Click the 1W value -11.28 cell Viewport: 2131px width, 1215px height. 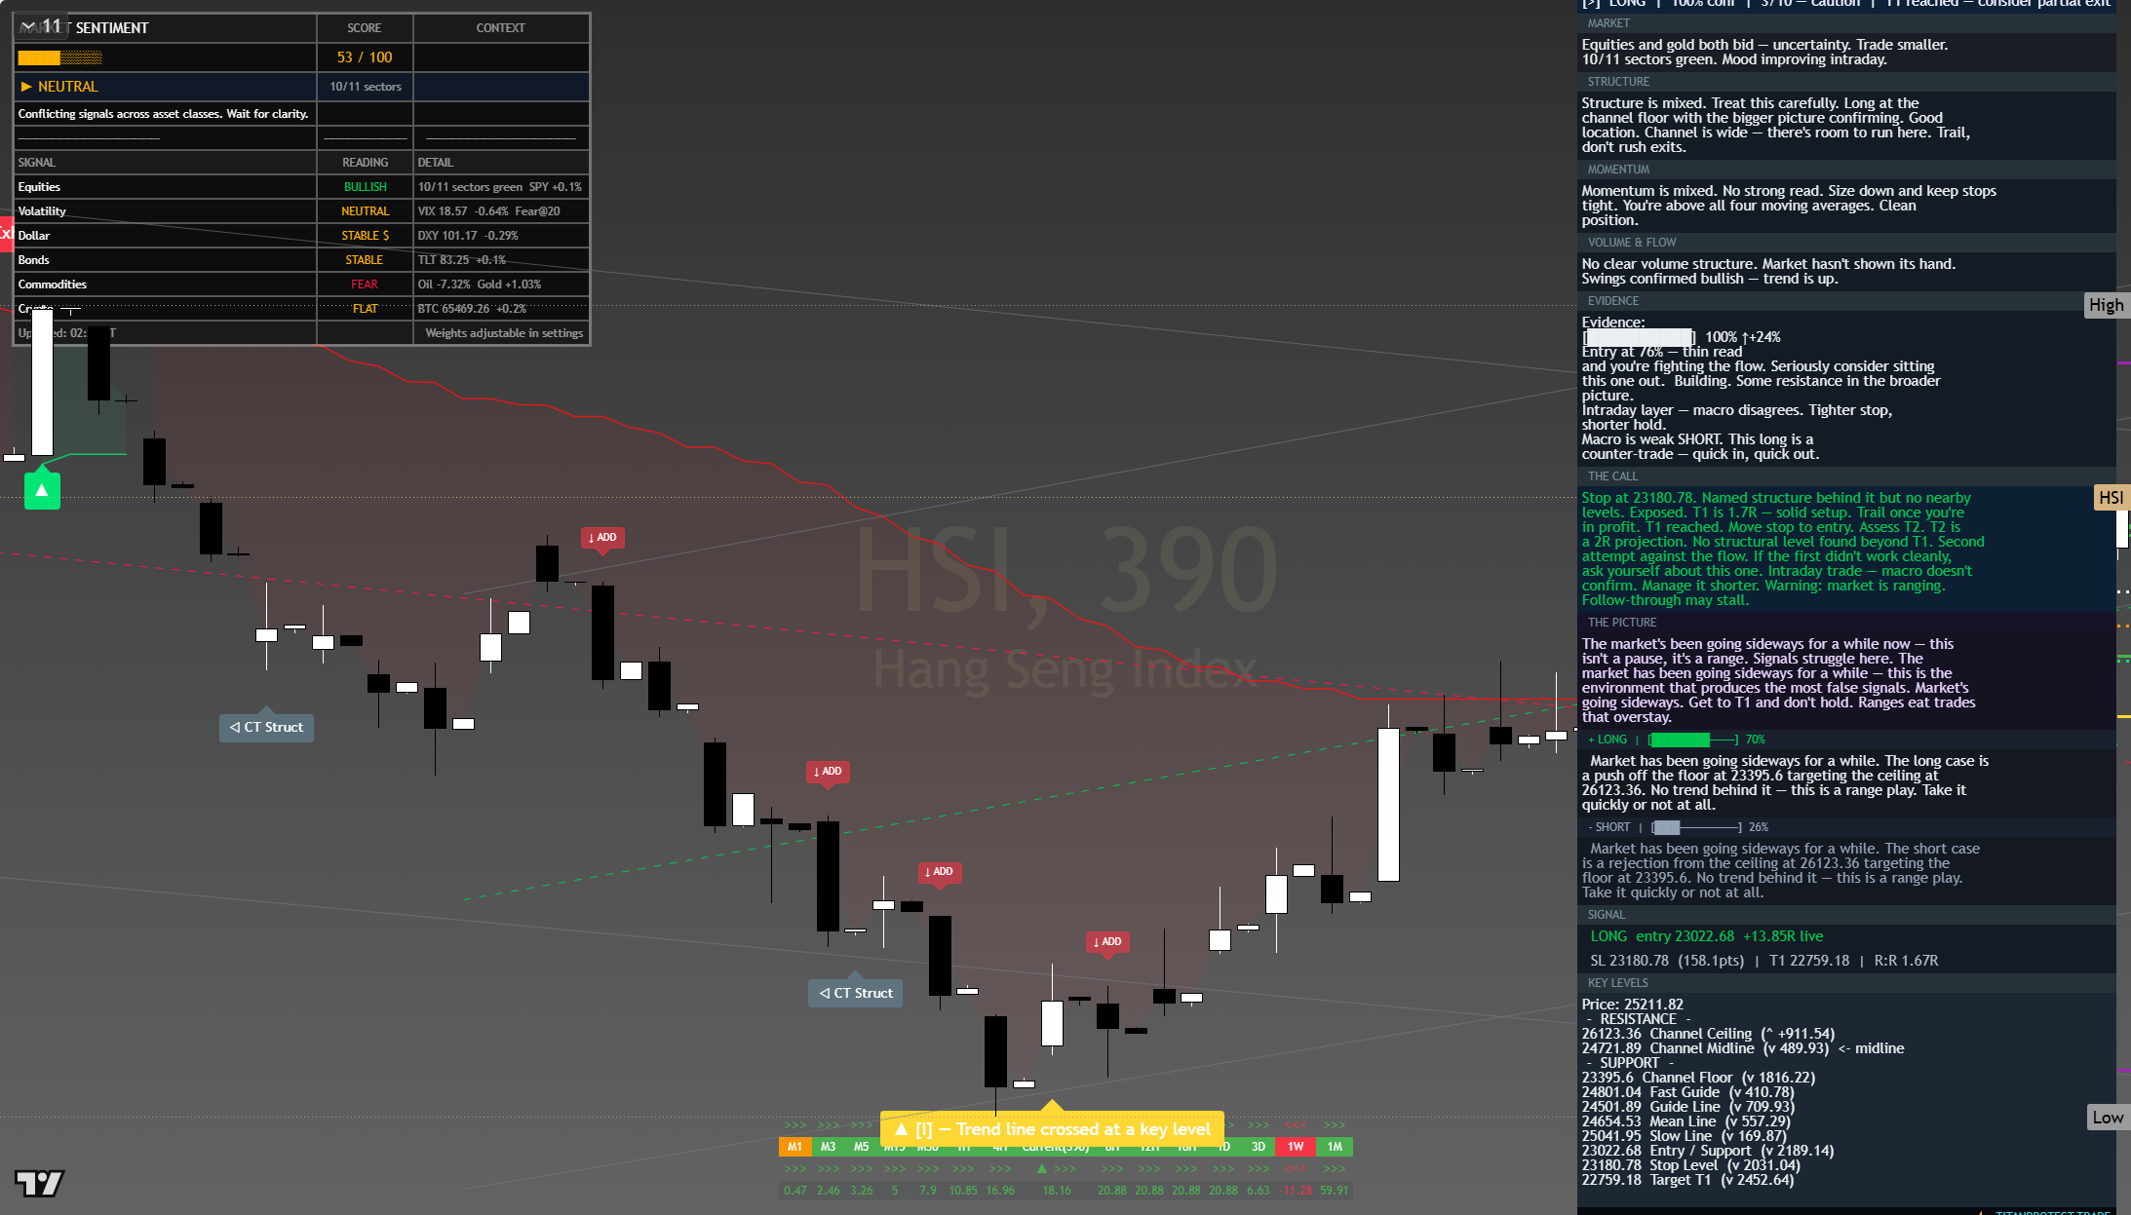tap(1296, 1191)
